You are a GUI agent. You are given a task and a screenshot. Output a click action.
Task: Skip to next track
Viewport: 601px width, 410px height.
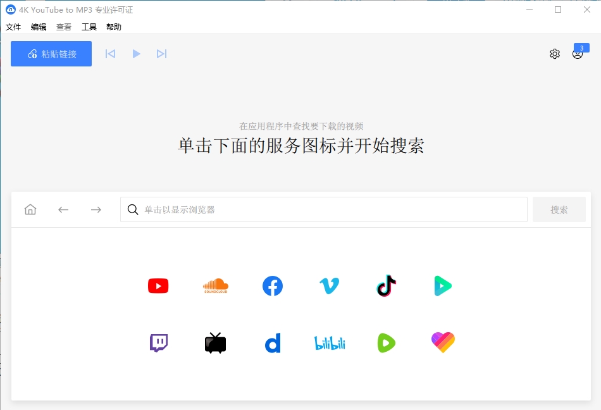click(x=162, y=54)
